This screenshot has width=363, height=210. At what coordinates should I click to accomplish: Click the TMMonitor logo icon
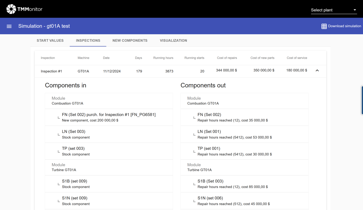click(11, 9)
